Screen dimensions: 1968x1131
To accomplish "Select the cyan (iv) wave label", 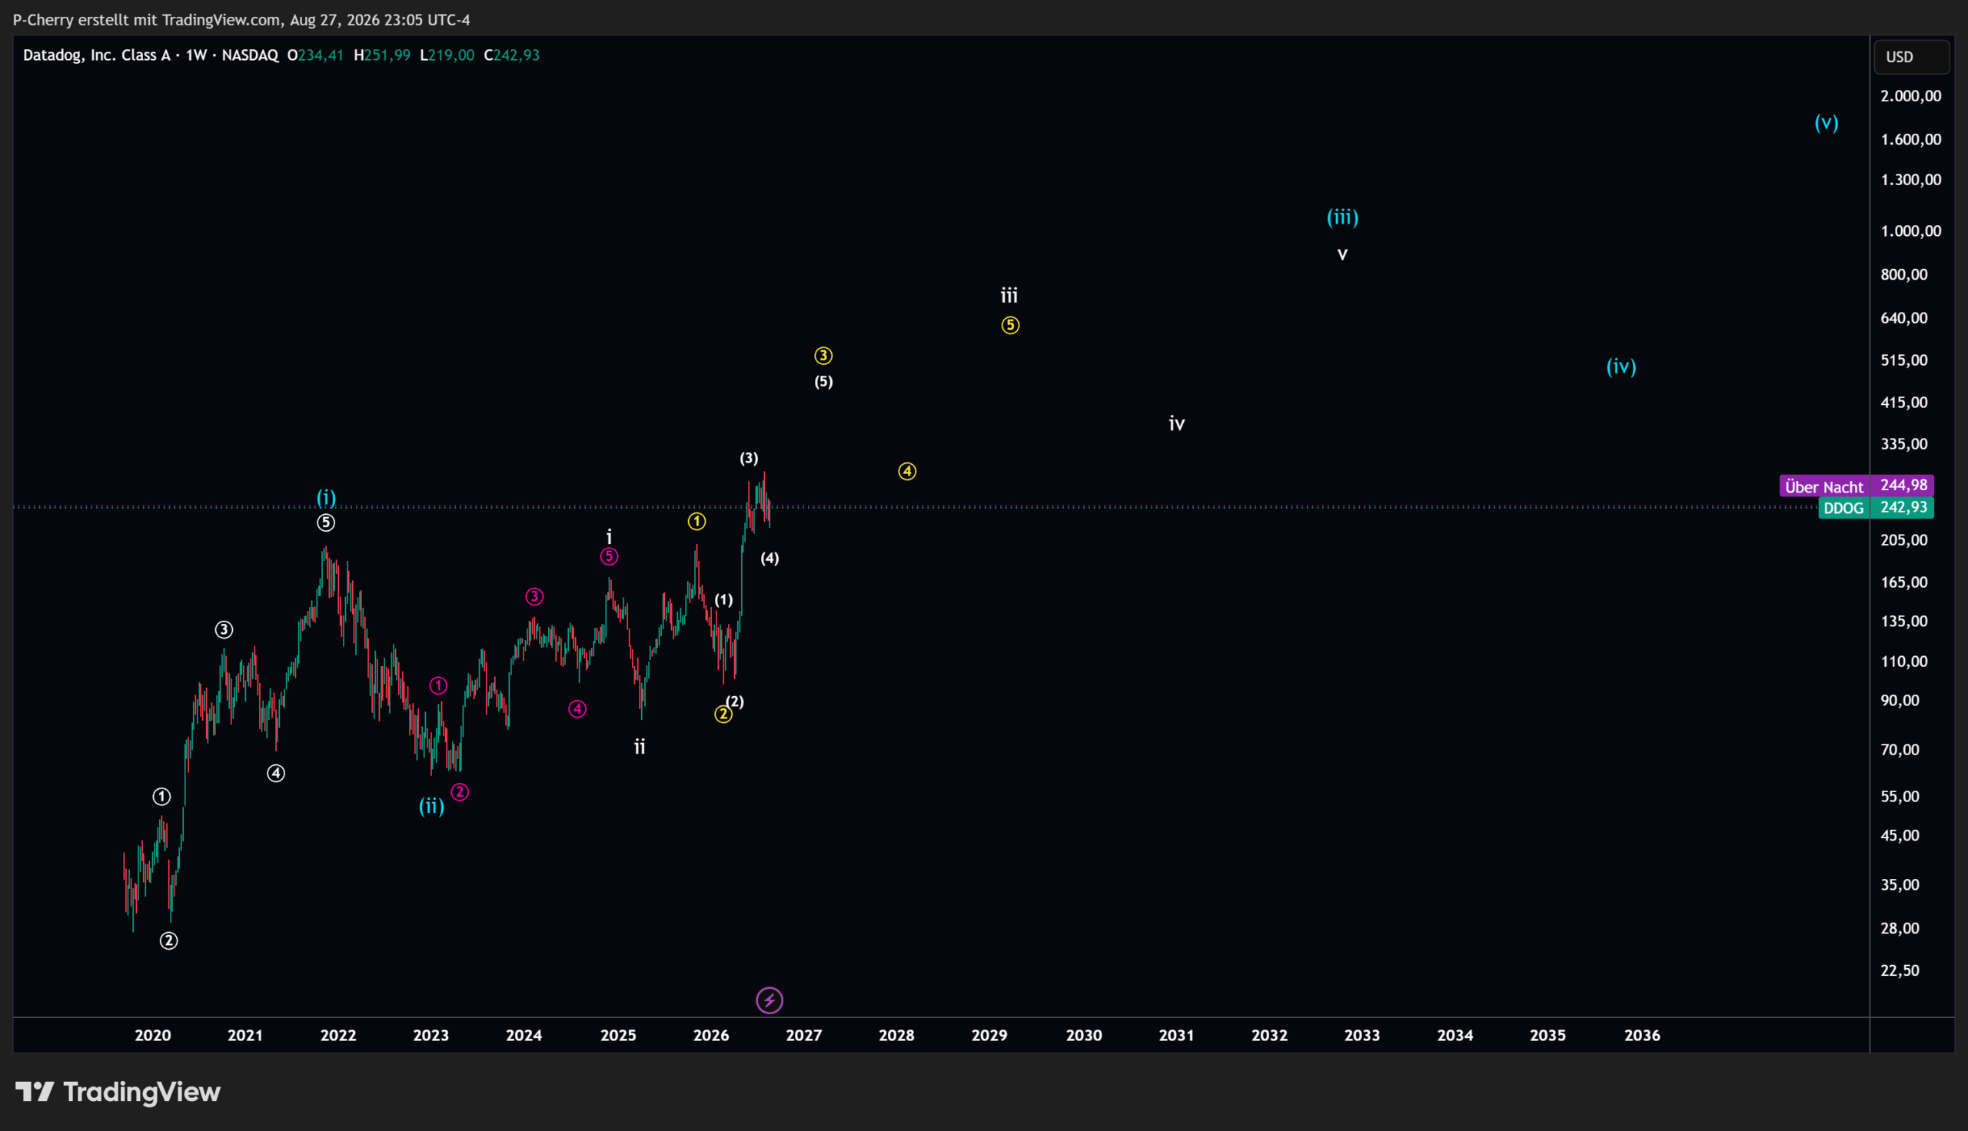I will click(x=1621, y=366).
